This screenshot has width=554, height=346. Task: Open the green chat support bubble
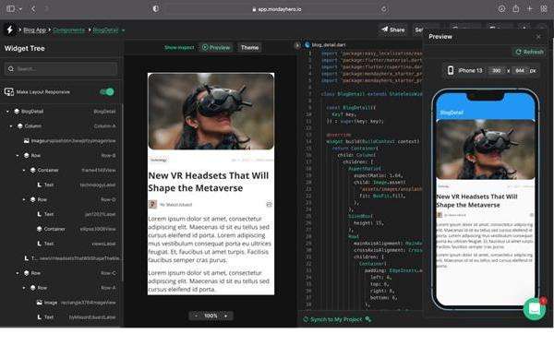pos(535,309)
